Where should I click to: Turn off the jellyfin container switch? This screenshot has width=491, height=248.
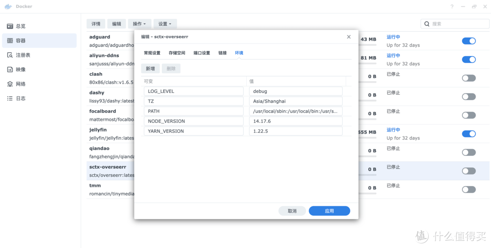[x=469, y=134]
